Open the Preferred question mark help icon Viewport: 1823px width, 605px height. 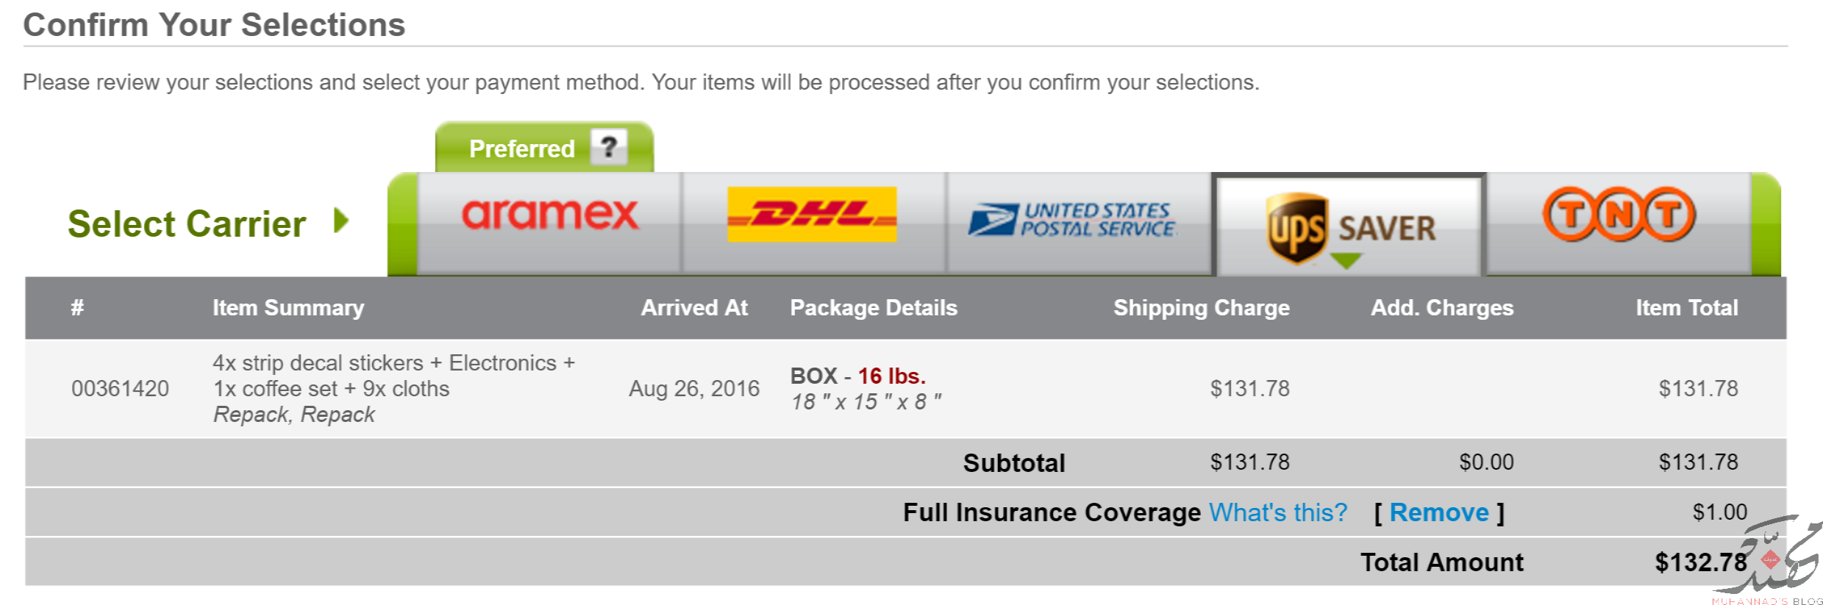tap(609, 147)
